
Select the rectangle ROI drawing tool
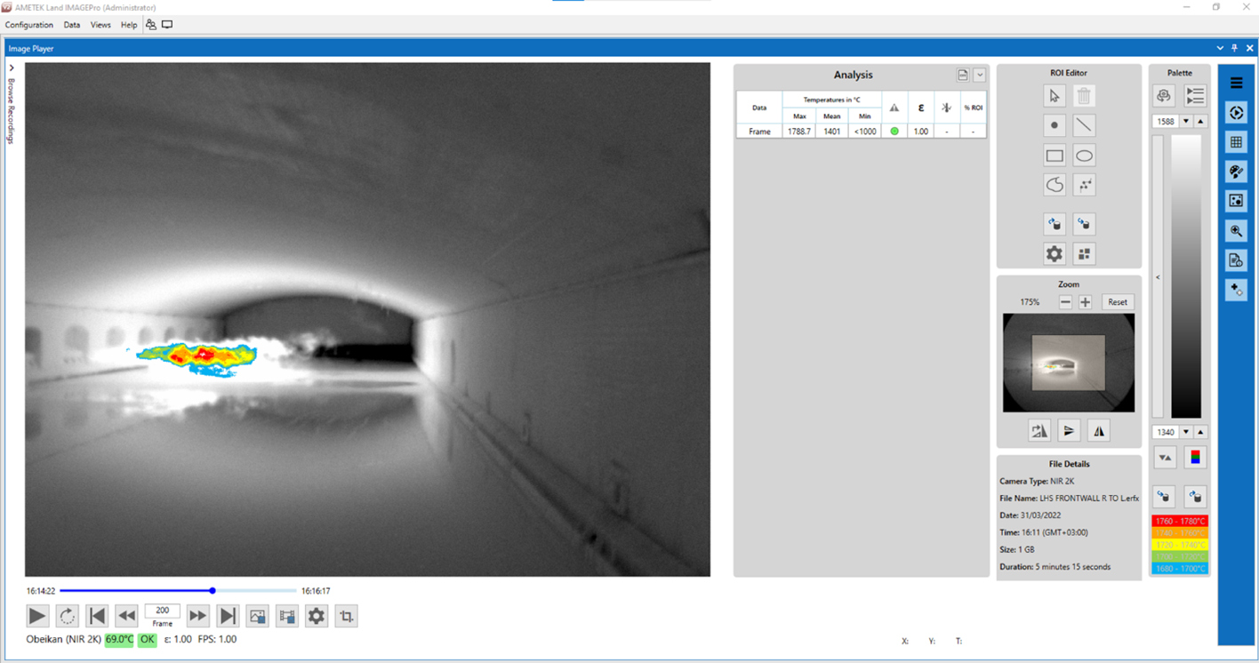[1055, 156]
